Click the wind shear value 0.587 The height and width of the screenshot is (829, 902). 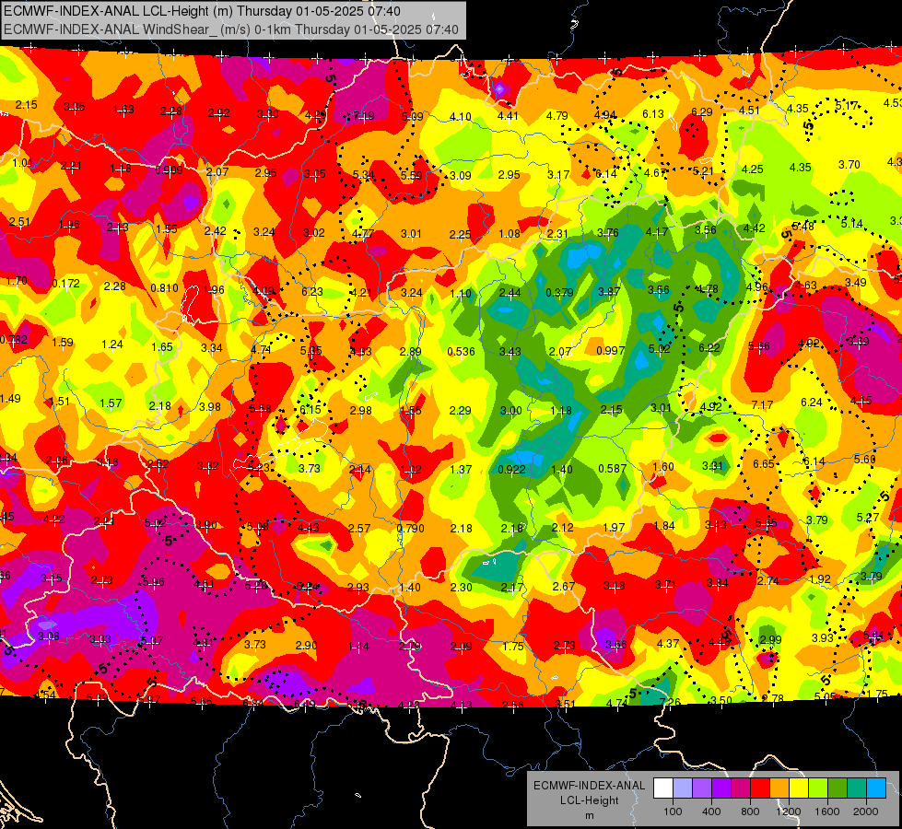coord(612,468)
